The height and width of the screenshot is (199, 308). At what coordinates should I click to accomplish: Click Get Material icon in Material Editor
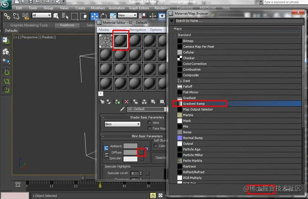[102, 102]
